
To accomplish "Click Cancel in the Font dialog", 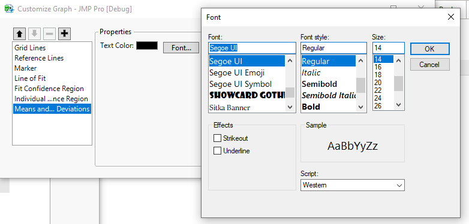I will 429,65.
